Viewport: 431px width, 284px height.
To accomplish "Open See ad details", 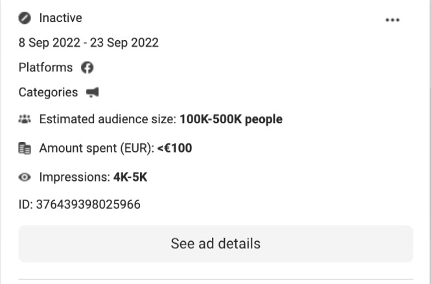I will click(x=216, y=244).
